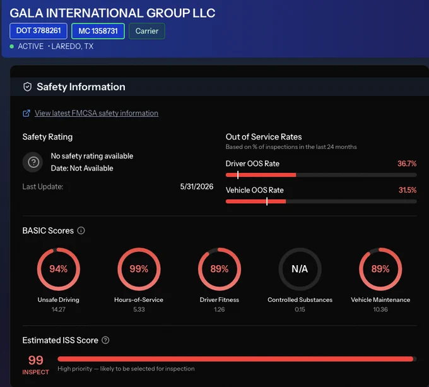Click the Driver Fitness label
This screenshot has height=387, width=429.
[219, 300]
